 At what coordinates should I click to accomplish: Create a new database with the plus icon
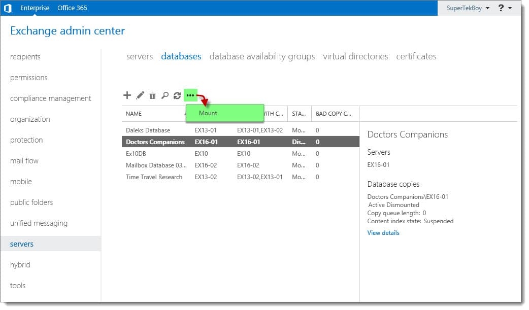[127, 95]
